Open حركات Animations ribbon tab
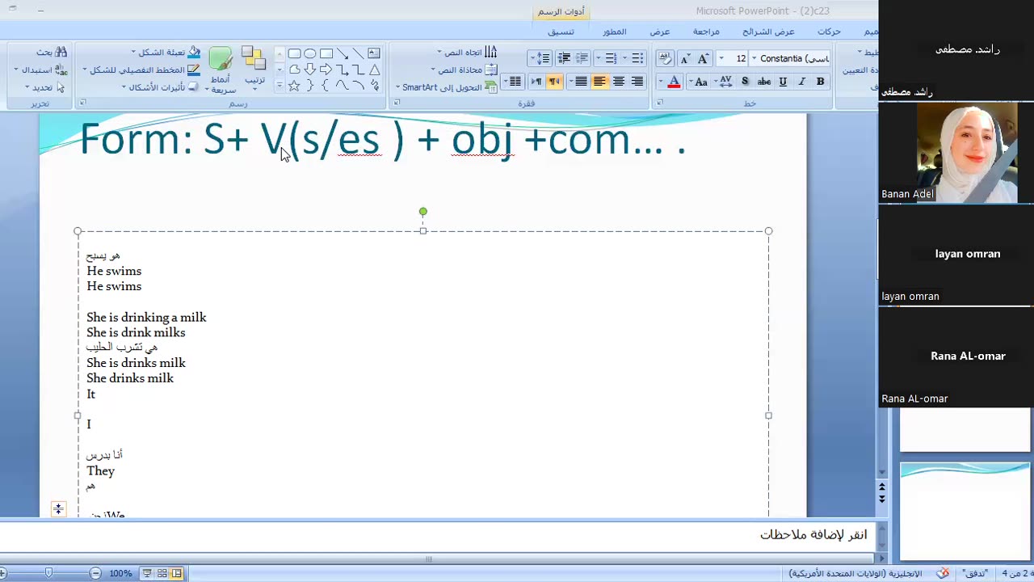This screenshot has width=1034, height=582. click(x=829, y=32)
